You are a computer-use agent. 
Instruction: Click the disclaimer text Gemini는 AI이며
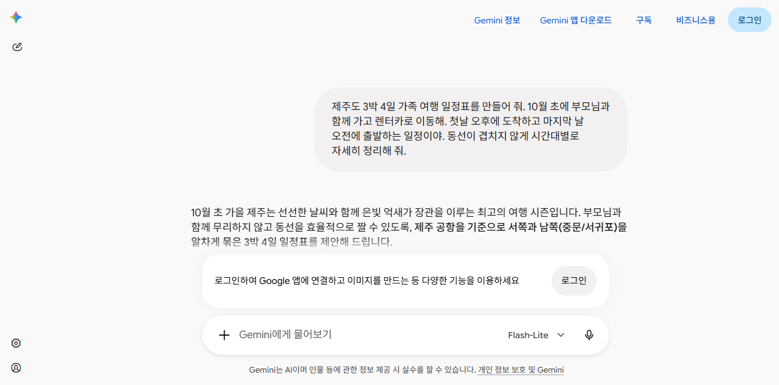[x=362, y=370]
